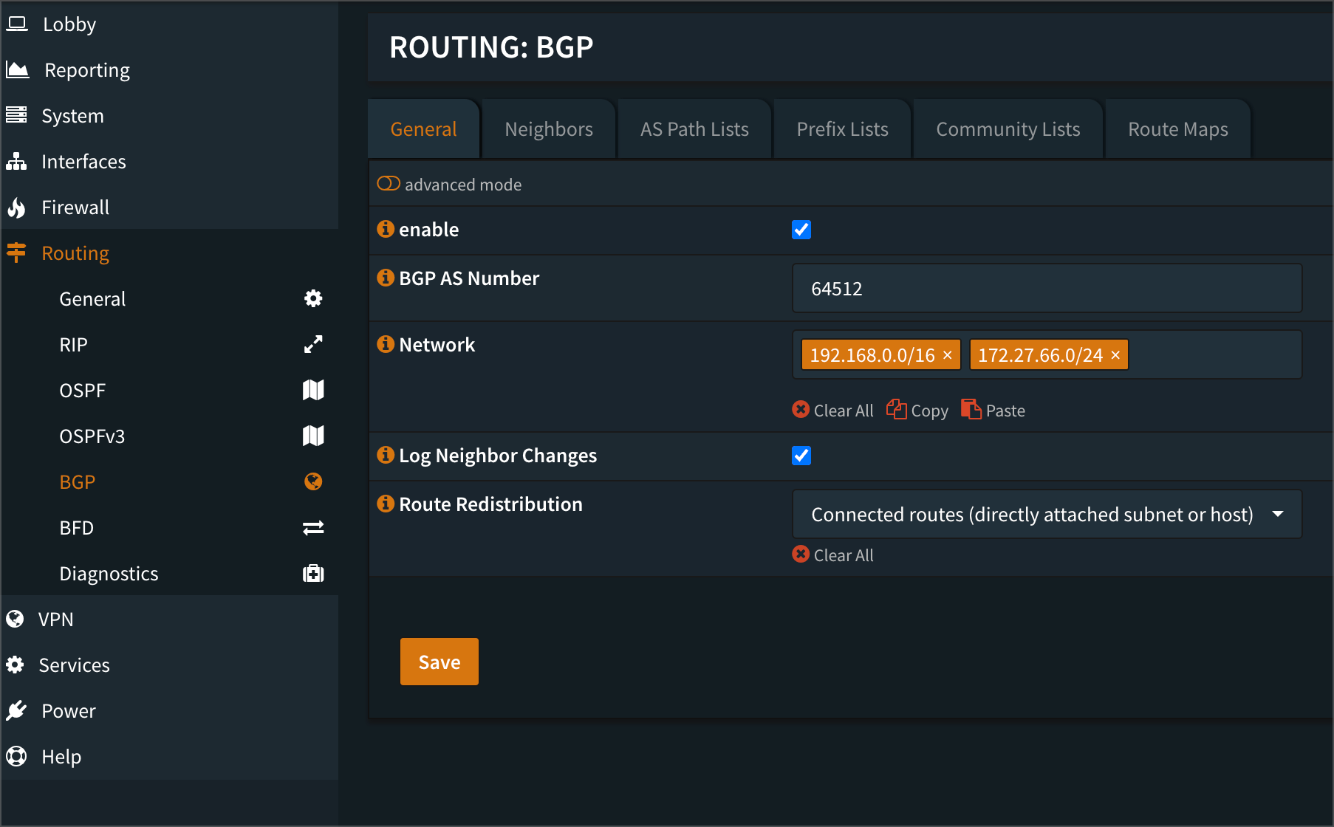Open the Prefix Lists tab
Viewport: 1334px width, 827px height.
point(842,129)
